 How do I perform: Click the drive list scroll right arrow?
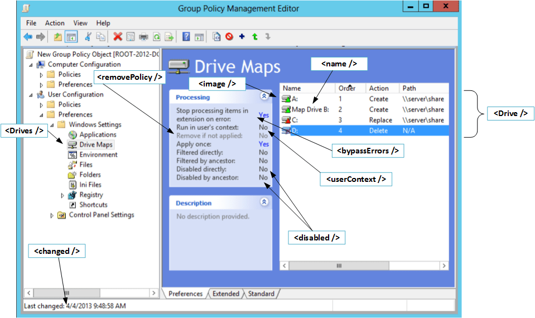[x=444, y=266]
